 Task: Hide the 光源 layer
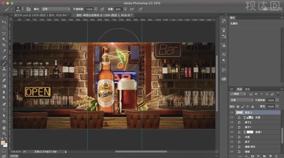point(232,118)
